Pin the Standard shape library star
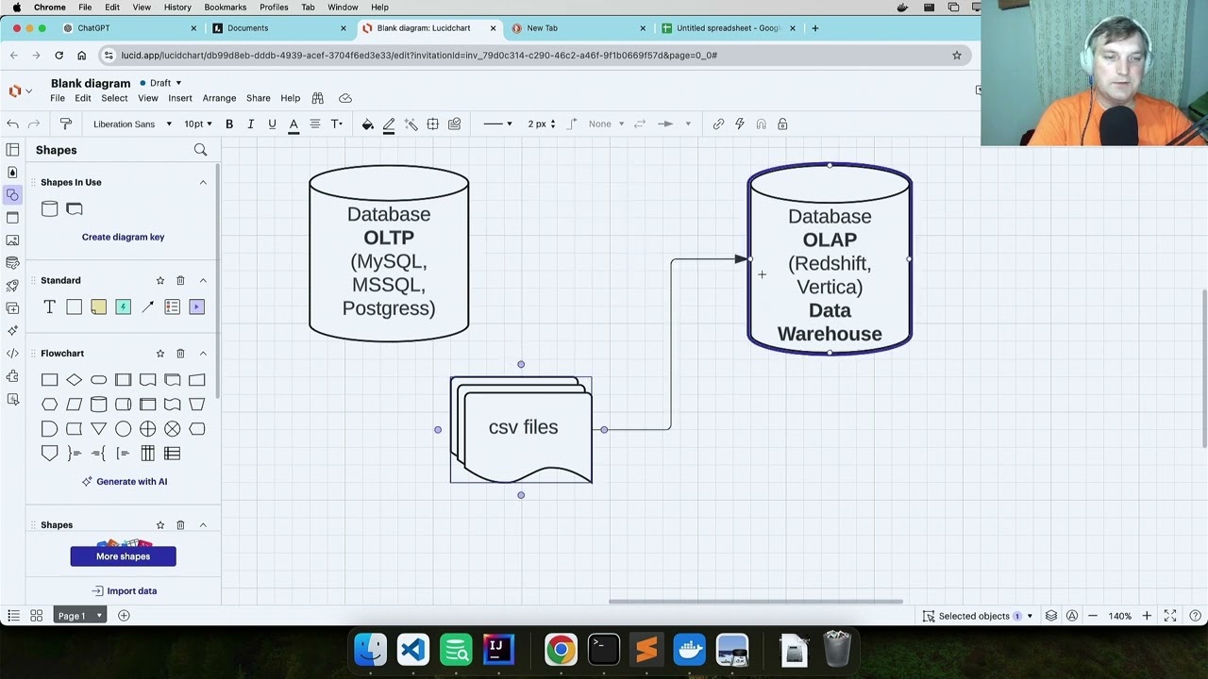 coord(160,280)
